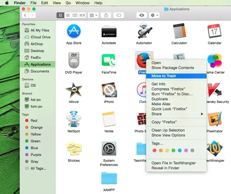Open Desktop in sidebar
This screenshot has height=194, width=231.
[37, 51]
